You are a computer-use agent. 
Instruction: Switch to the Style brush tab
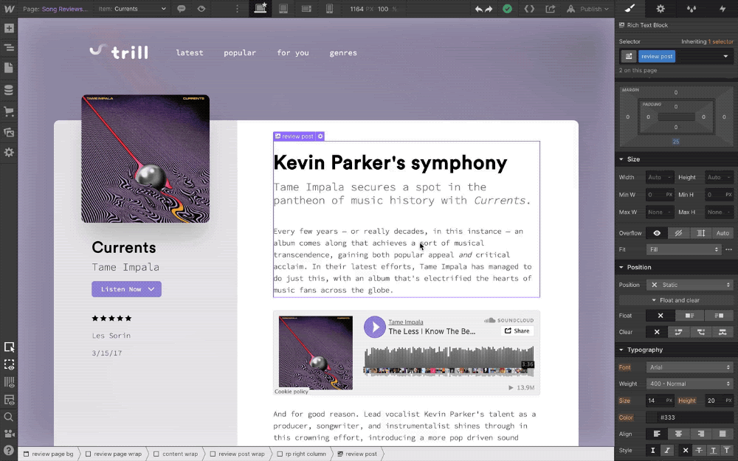point(630,8)
